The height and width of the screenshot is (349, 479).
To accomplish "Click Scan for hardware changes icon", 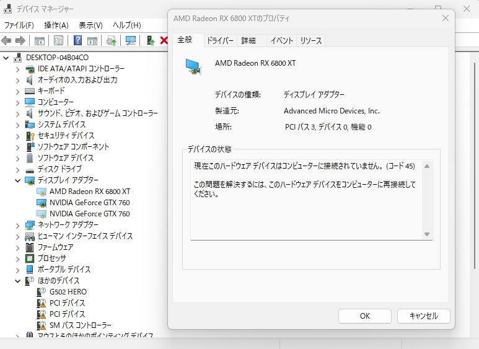I will (x=131, y=40).
